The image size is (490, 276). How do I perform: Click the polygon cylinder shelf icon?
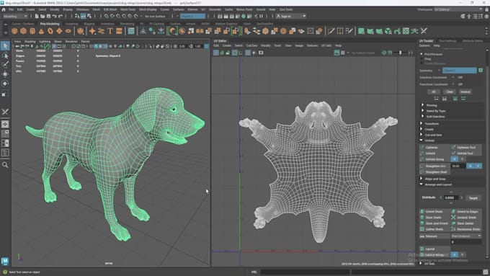click(32, 31)
